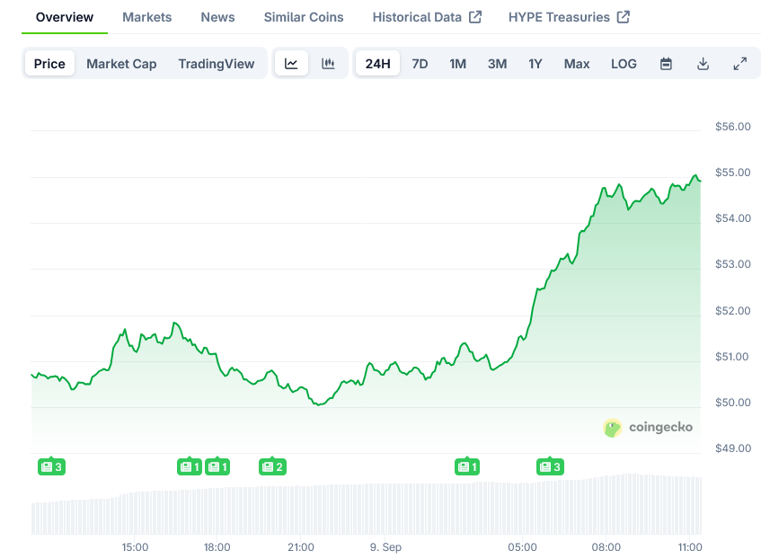Click the CoinGecko logo watermark
Image resolution: width=761 pixels, height=559 pixels.
click(x=648, y=428)
